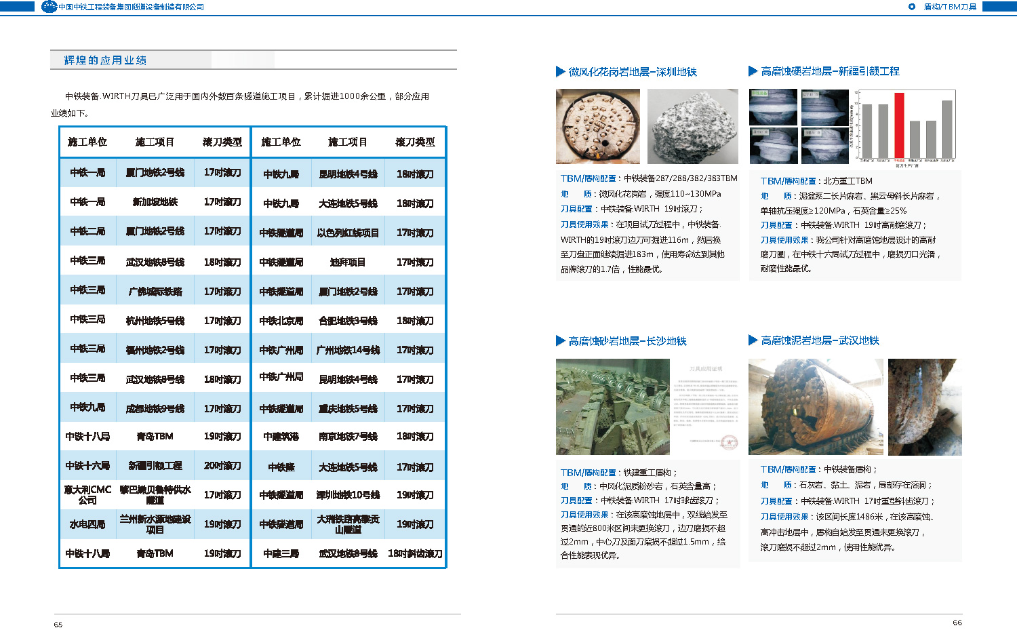Click the 微风化花岗岩地层-深圳地铁 heading text
The width and height of the screenshot is (1017, 630).
pyautogui.click(x=633, y=72)
